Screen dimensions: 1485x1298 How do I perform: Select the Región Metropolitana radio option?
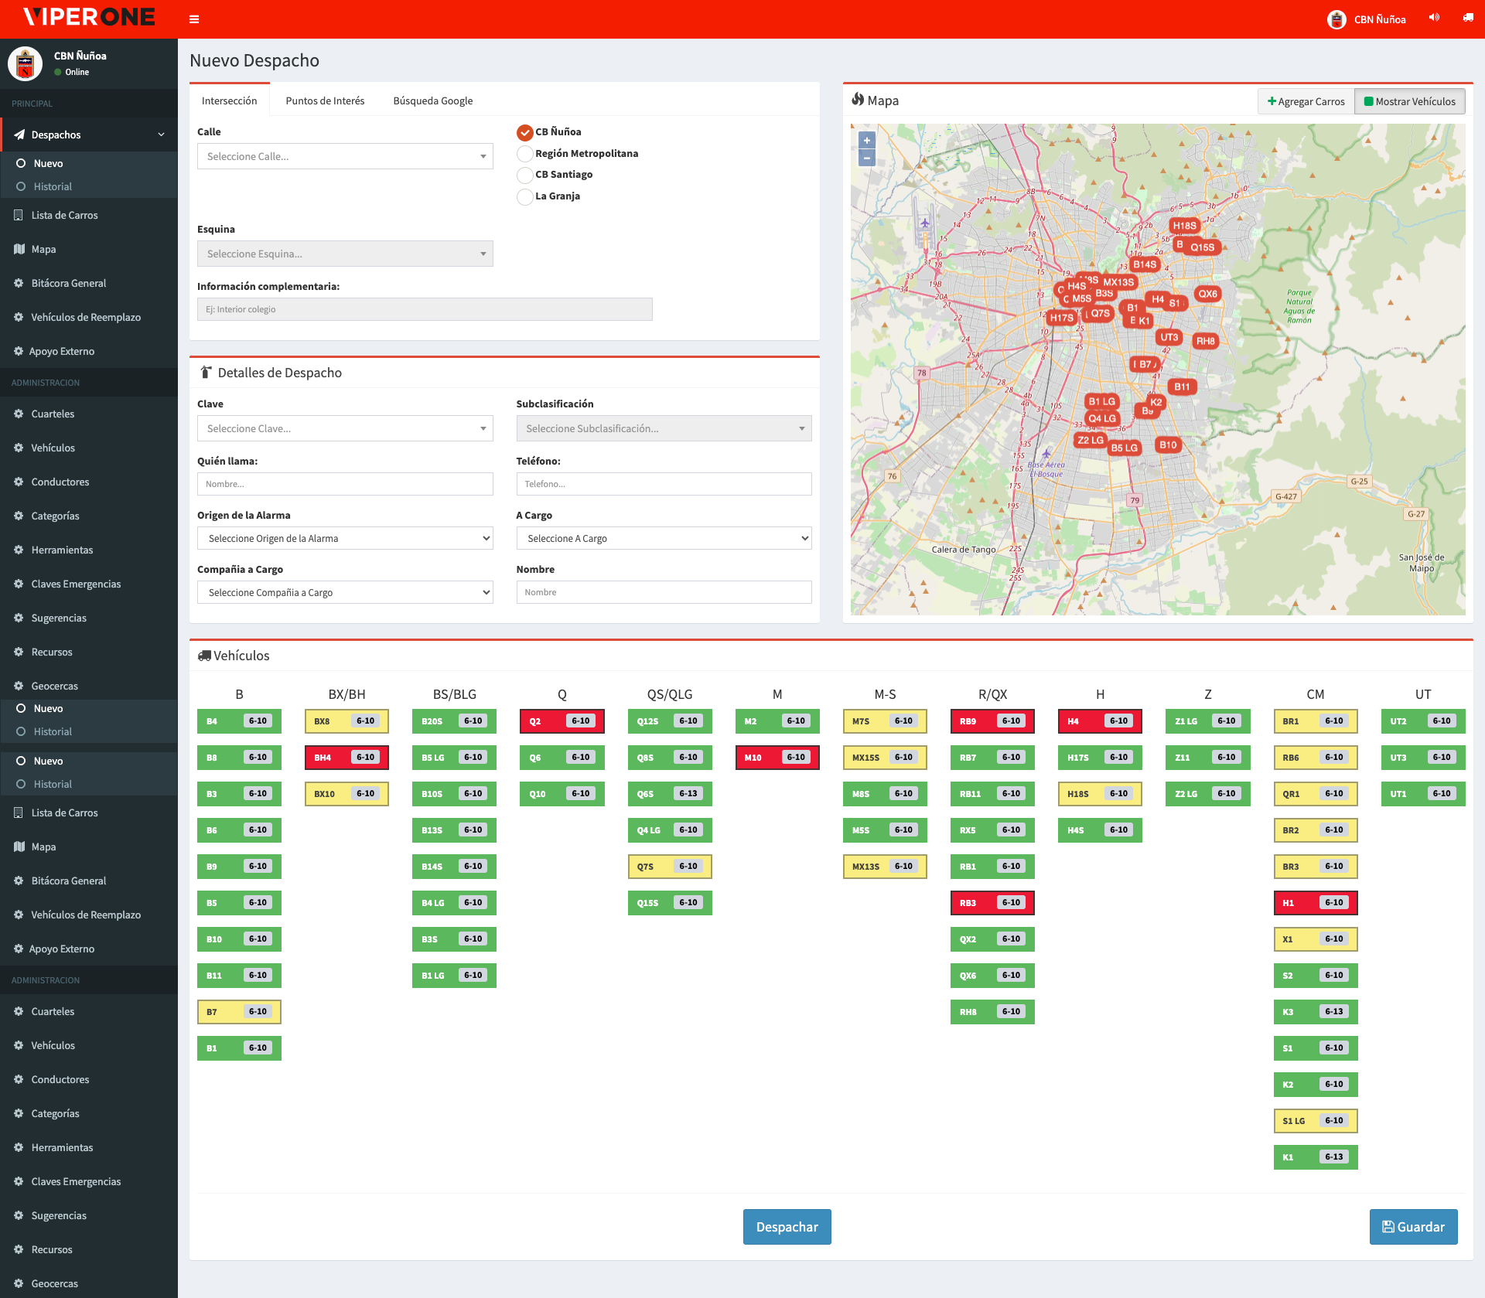[525, 154]
